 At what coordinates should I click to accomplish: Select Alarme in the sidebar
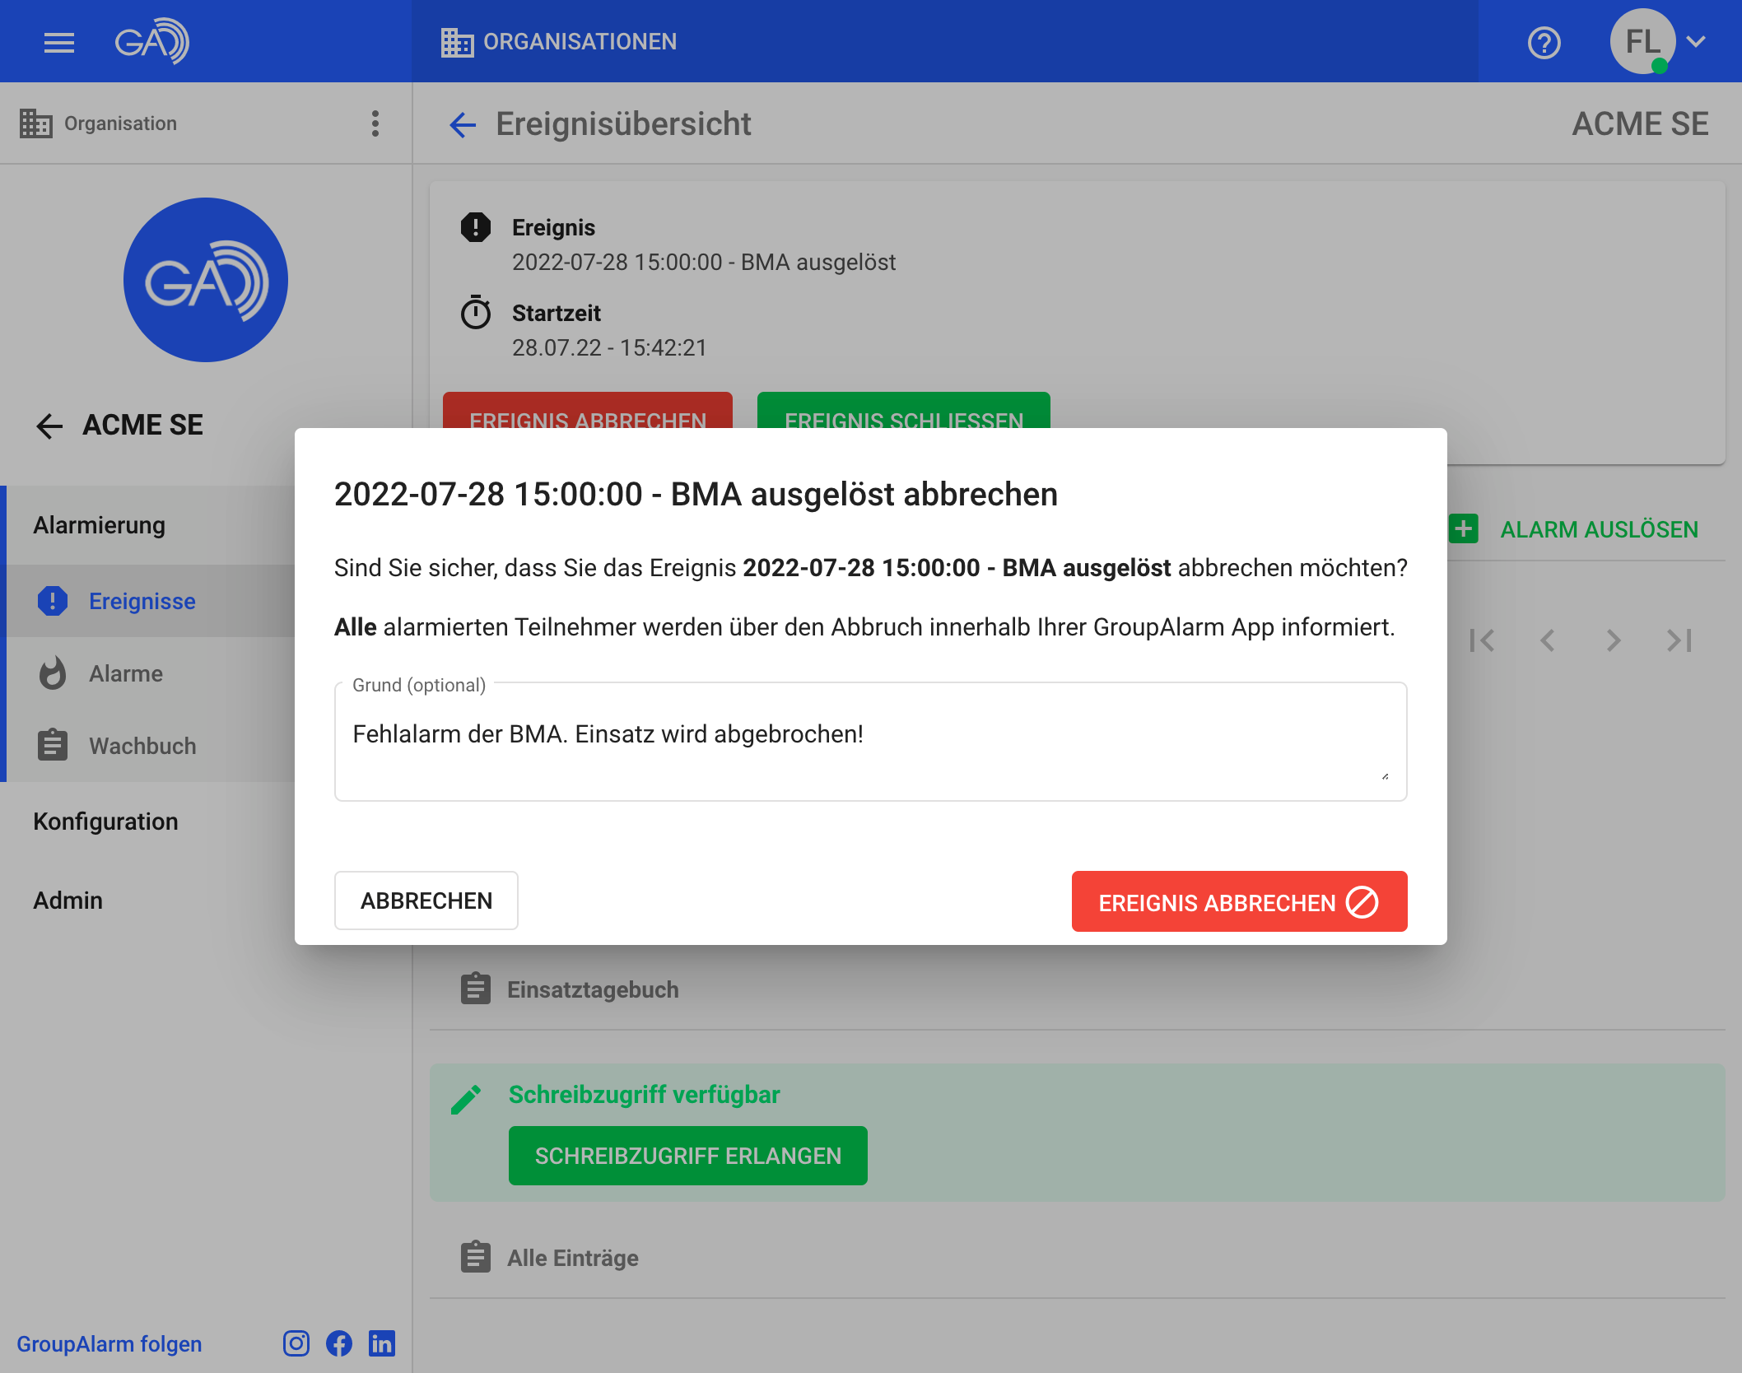click(126, 673)
